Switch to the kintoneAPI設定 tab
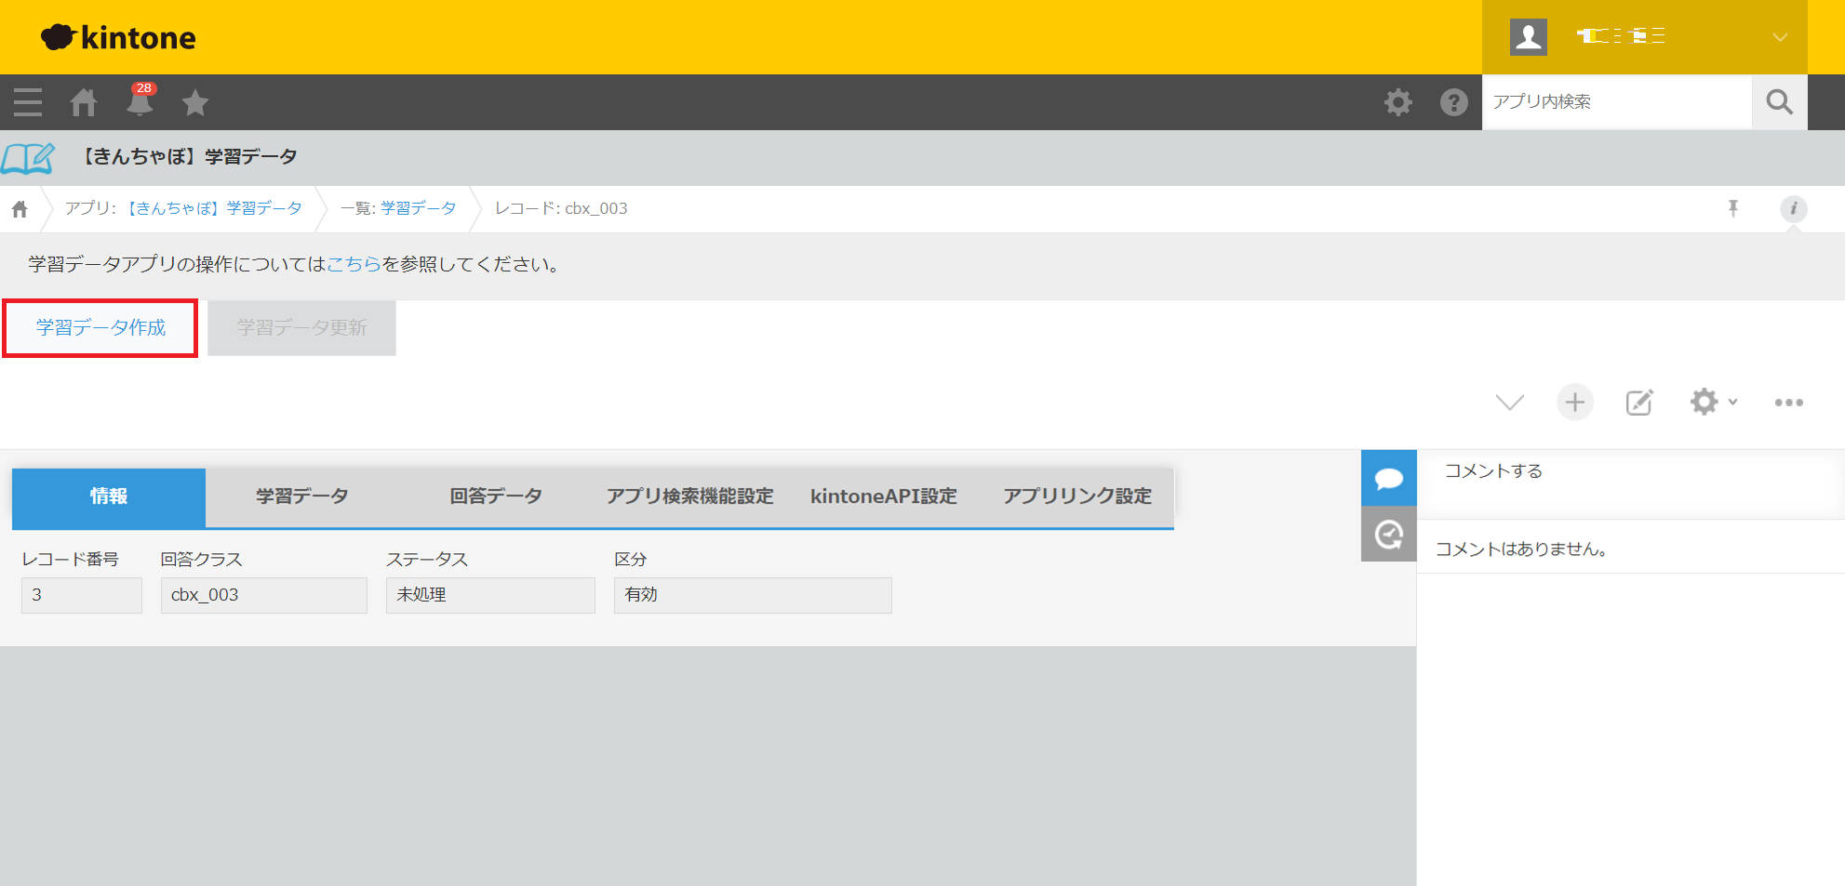This screenshot has height=886, width=1845. (883, 496)
